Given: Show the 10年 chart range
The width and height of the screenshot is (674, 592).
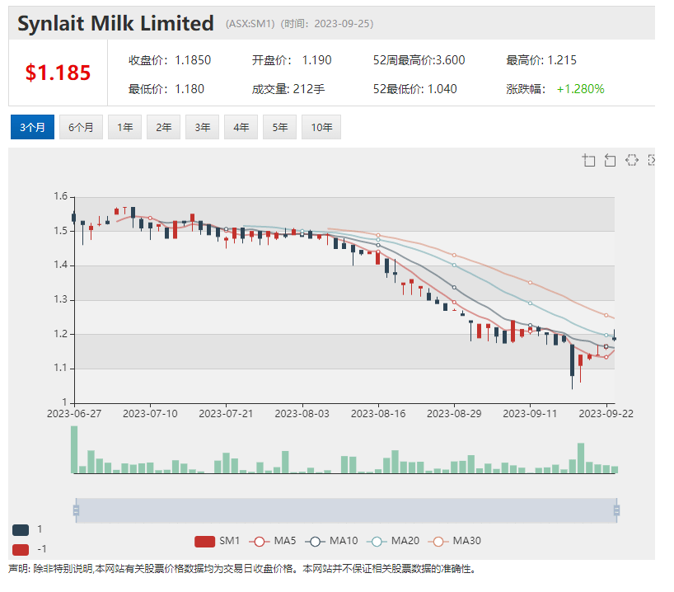Looking at the screenshot, I should click(x=321, y=127).
